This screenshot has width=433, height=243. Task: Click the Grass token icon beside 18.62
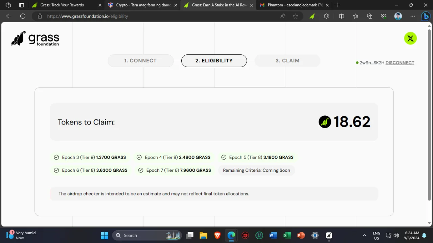[325, 122]
